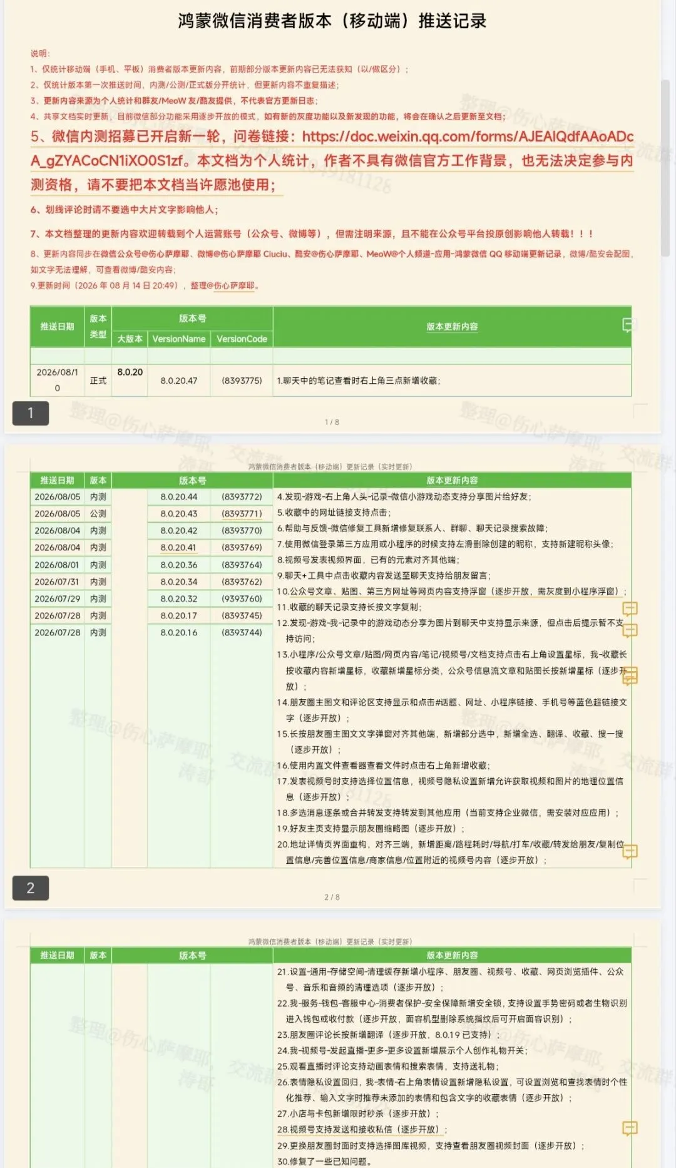Click item 16 使用内置文件查看器 line
The image size is (676, 1168).
[x=384, y=765]
